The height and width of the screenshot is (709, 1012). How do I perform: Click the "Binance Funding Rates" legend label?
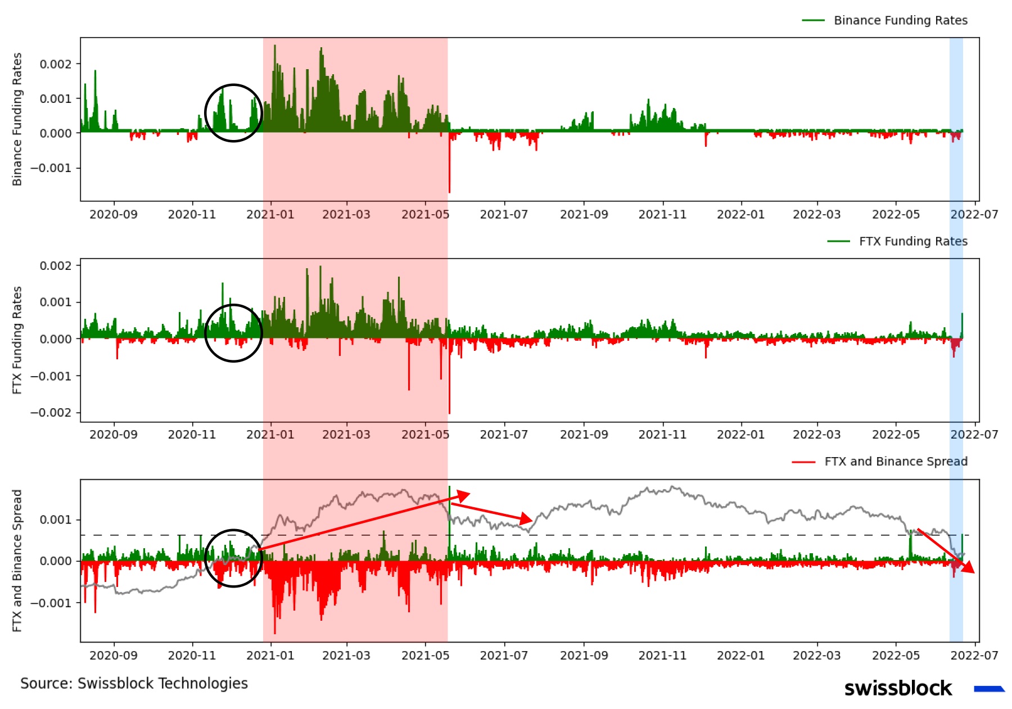pos(900,20)
